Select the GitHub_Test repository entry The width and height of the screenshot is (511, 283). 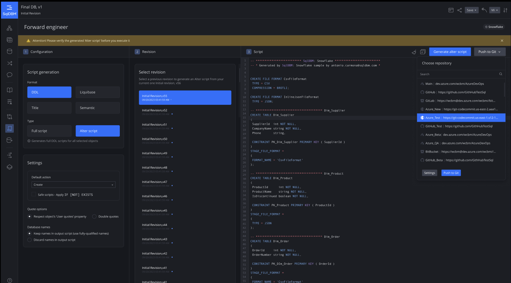pyautogui.click(x=461, y=126)
